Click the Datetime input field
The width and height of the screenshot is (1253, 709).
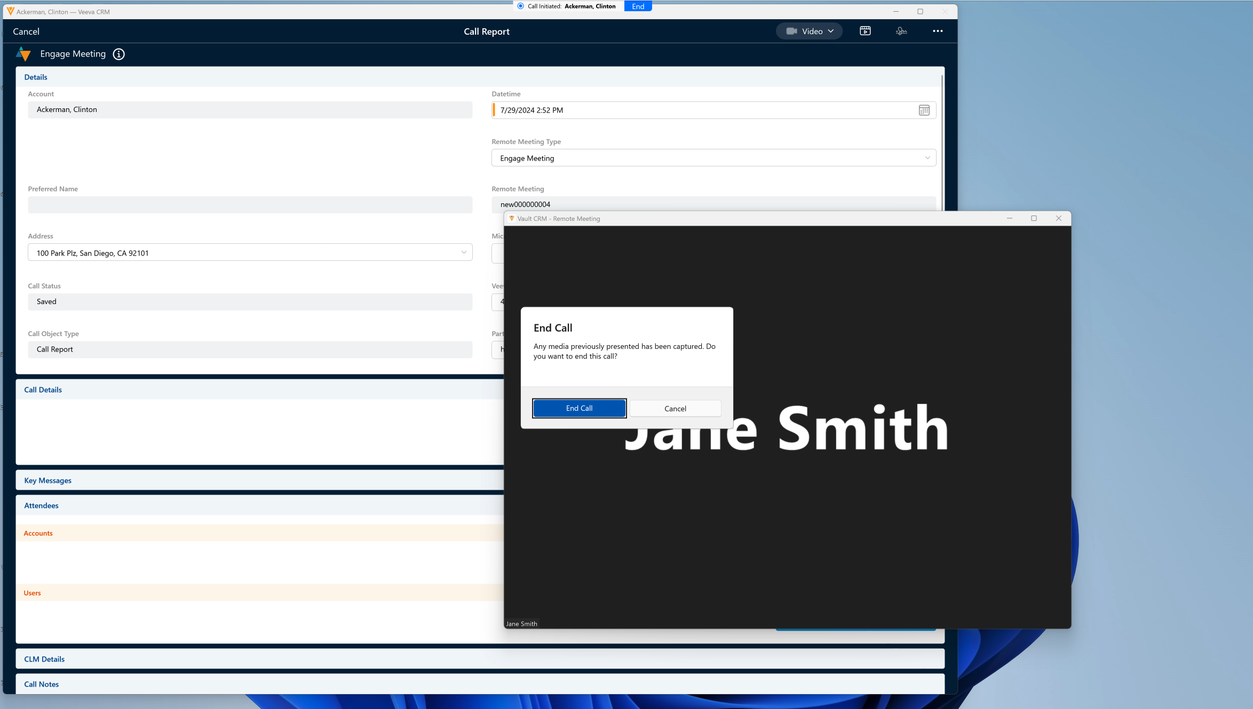tap(704, 110)
